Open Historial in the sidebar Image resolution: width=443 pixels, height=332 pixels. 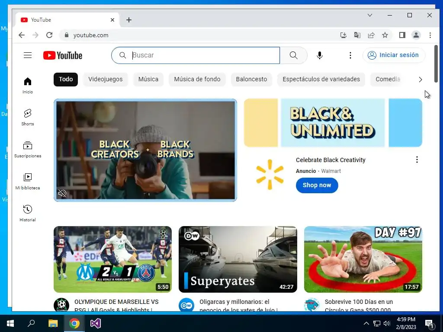[x=28, y=213]
